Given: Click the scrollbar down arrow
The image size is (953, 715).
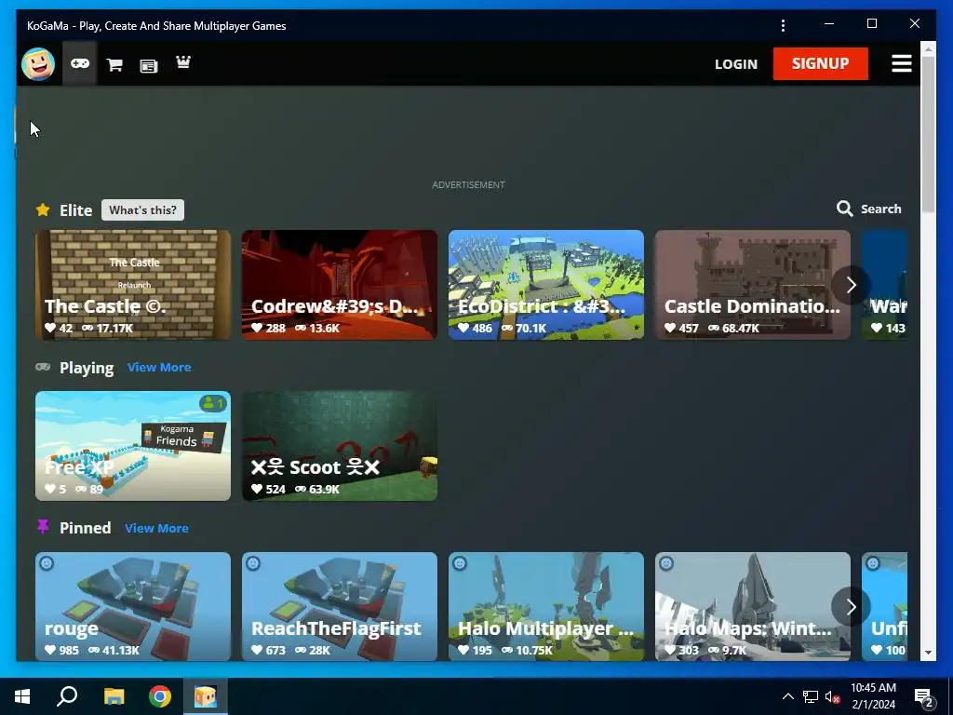Looking at the screenshot, I should [x=928, y=653].
